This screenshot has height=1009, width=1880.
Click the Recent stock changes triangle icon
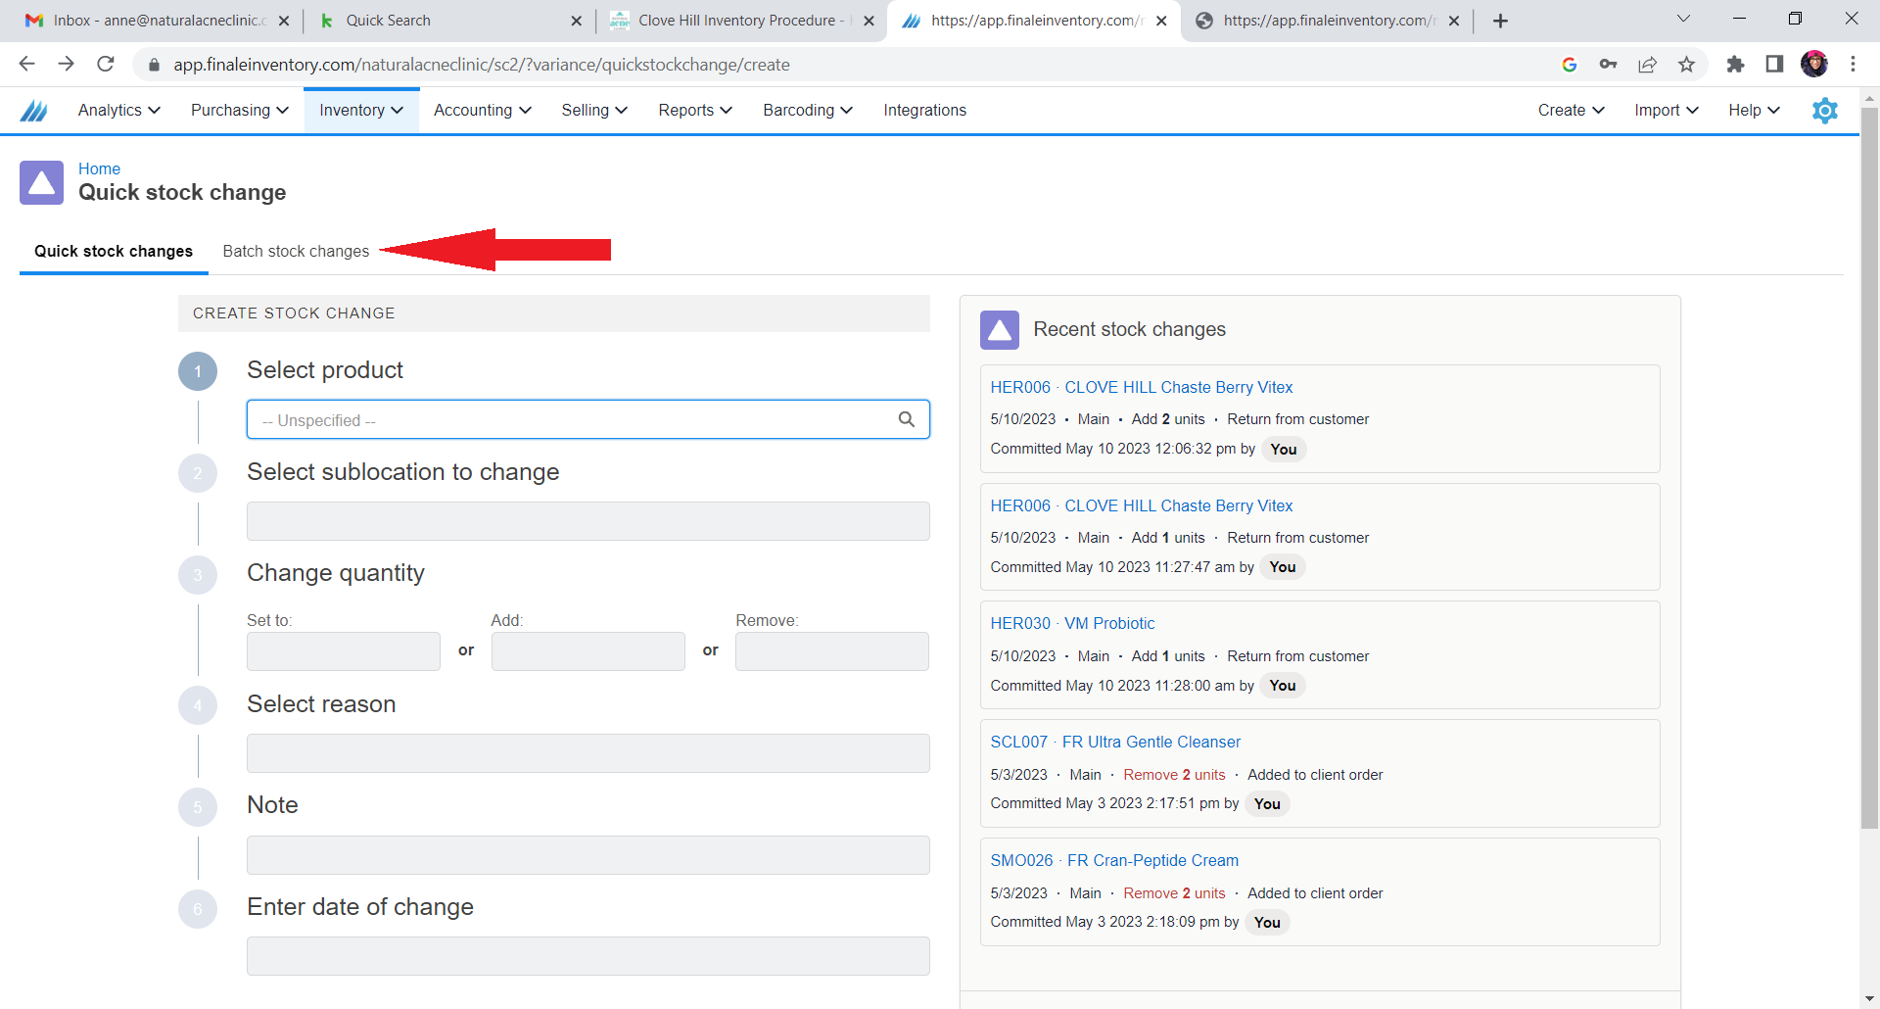(x=1000, y=330)
